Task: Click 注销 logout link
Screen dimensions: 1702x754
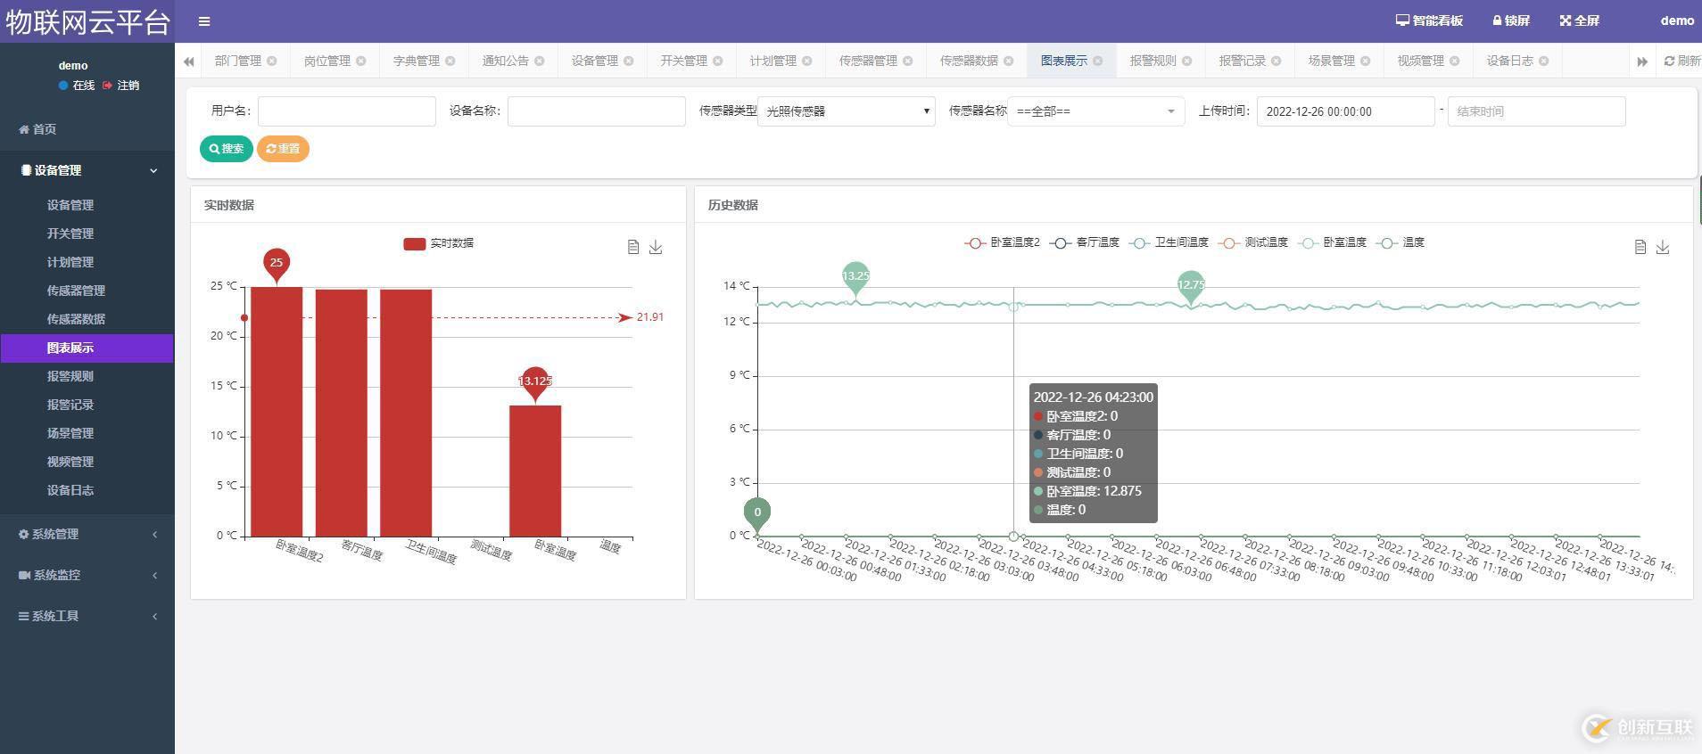Action: pyautogui.click(x=121, y=86)
